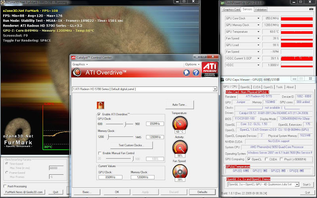317x198 pixels.
Task: Select the Time-based radio button
Action: coord(7,164)
